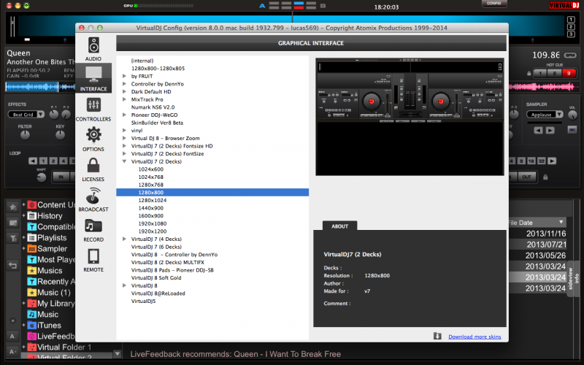Open the Options gear icon
The width and height of the screenshot is (584, 365).
[93, 139]
